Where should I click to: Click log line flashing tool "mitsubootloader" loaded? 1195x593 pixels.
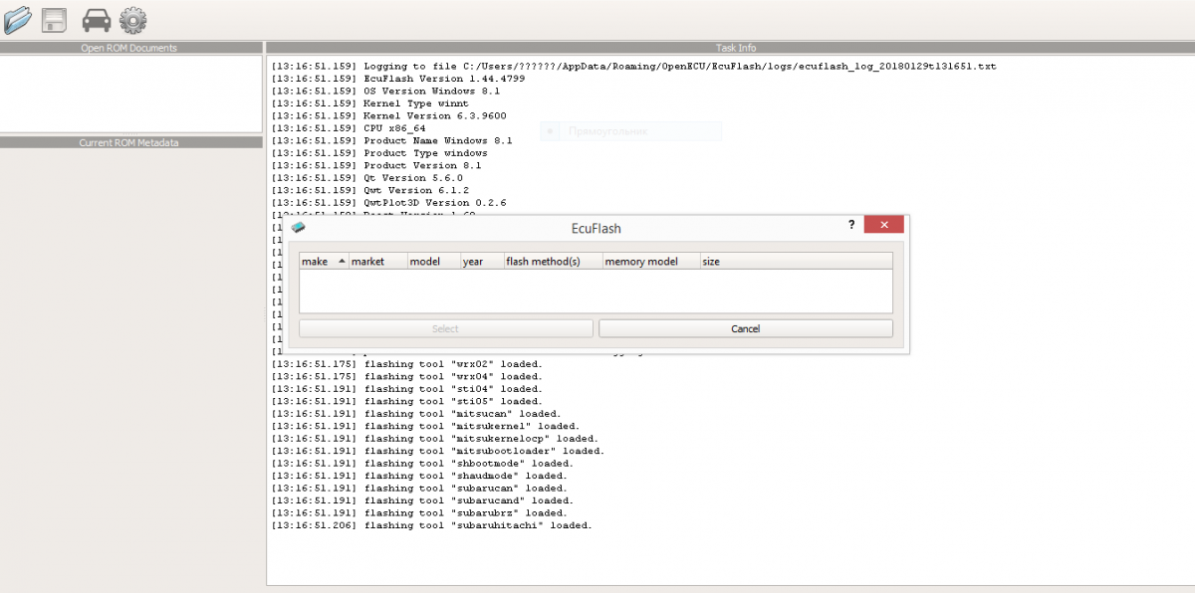pyautogui.click(x=438, y=451)
